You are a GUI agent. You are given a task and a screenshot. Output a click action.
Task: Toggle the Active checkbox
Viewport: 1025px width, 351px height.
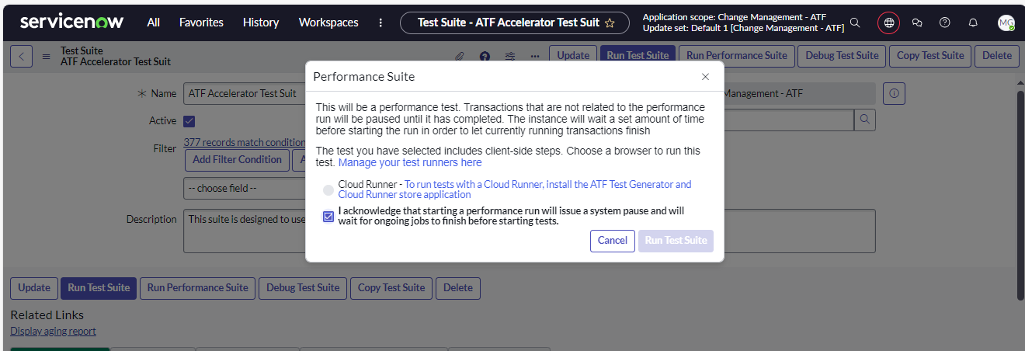[189, 121]
